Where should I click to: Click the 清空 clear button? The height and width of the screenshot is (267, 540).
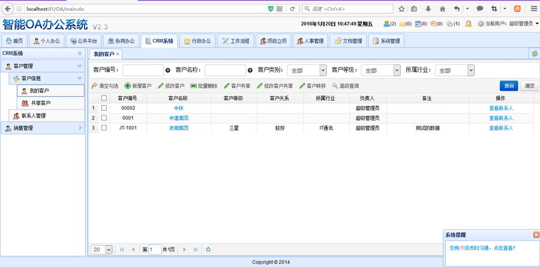click(529, 86)
